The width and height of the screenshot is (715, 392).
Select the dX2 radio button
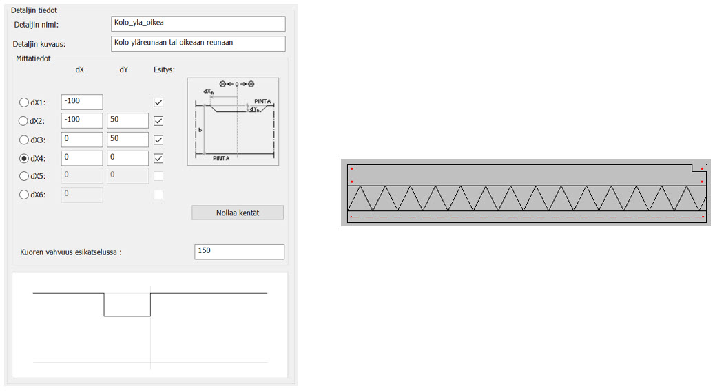coord(24,121)
